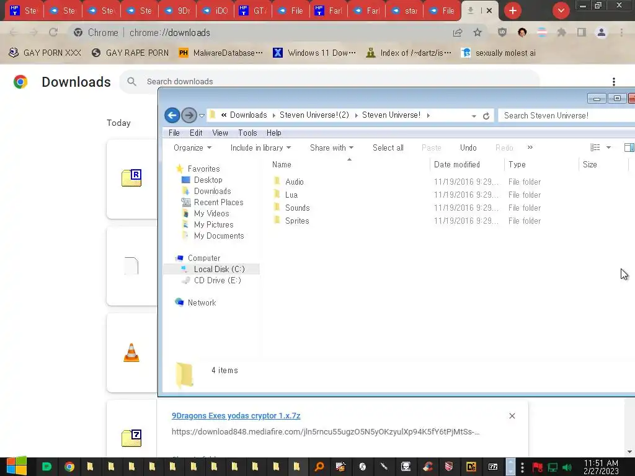Open a new Chrome tab
Image resolution: width=635 pixels, height=476 pixels.
(513, 11)
